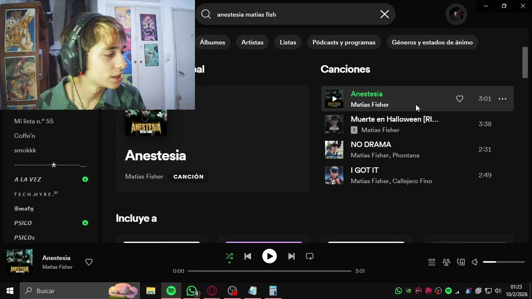
Task: Edit the search field text
Action: point(295,15)
